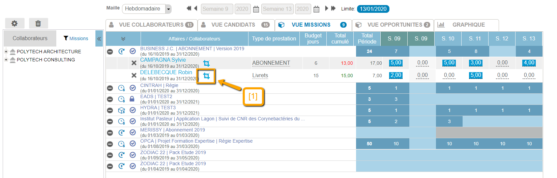Toggle the check circle on OPCA row

point(133,144)
